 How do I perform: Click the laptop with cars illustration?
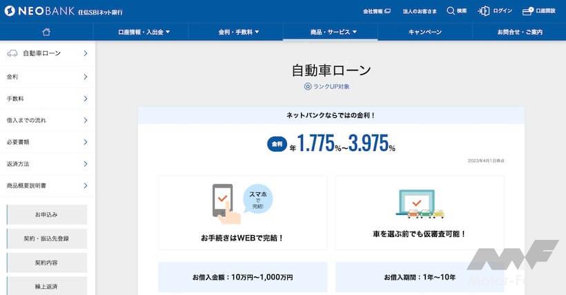click(420, 204)
